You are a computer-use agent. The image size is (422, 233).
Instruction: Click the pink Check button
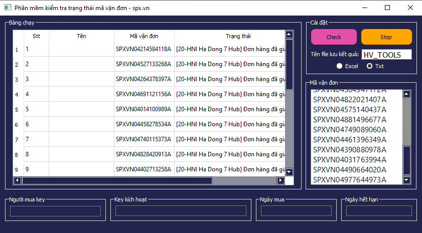click(x=334, y=37)
